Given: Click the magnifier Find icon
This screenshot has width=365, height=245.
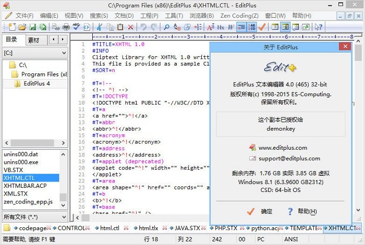Looking at the screenshot, I should pos(165,27).
